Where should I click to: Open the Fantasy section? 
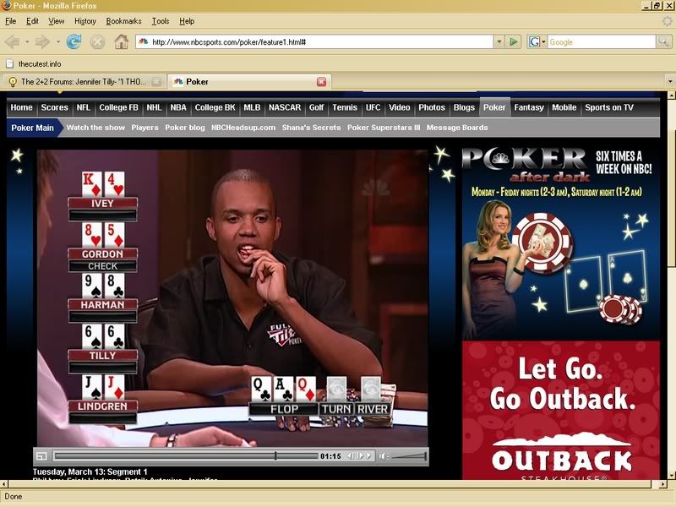[x=529, y=107]
